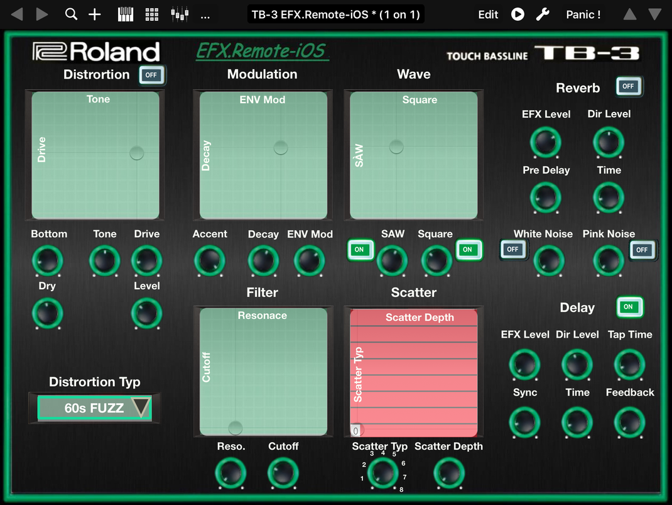Go to next preset with right arrow
This screenshot has width=672, height=505.
click(x=42, y=14)
